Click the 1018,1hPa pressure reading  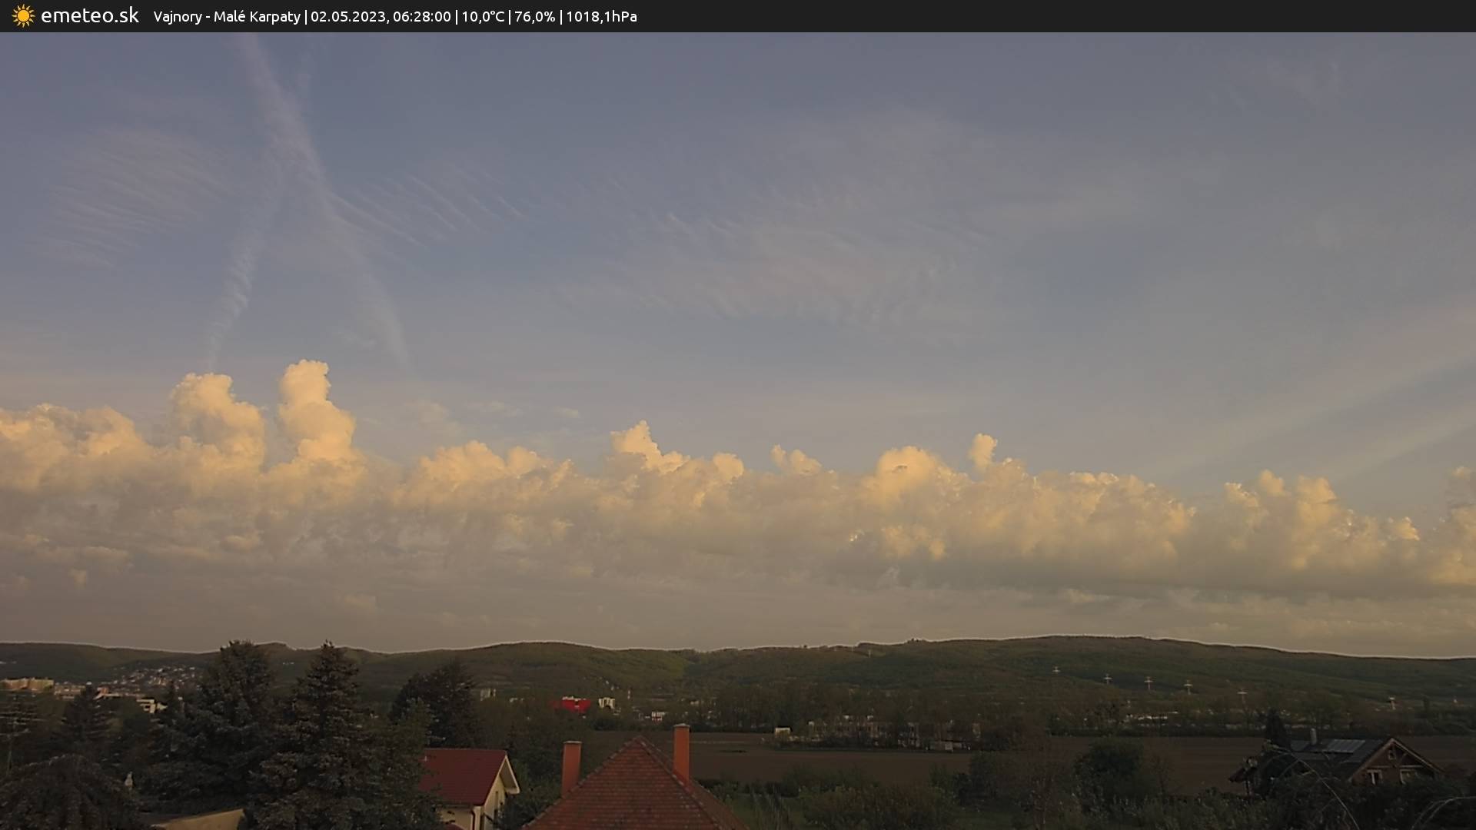(x=601, y=17)
